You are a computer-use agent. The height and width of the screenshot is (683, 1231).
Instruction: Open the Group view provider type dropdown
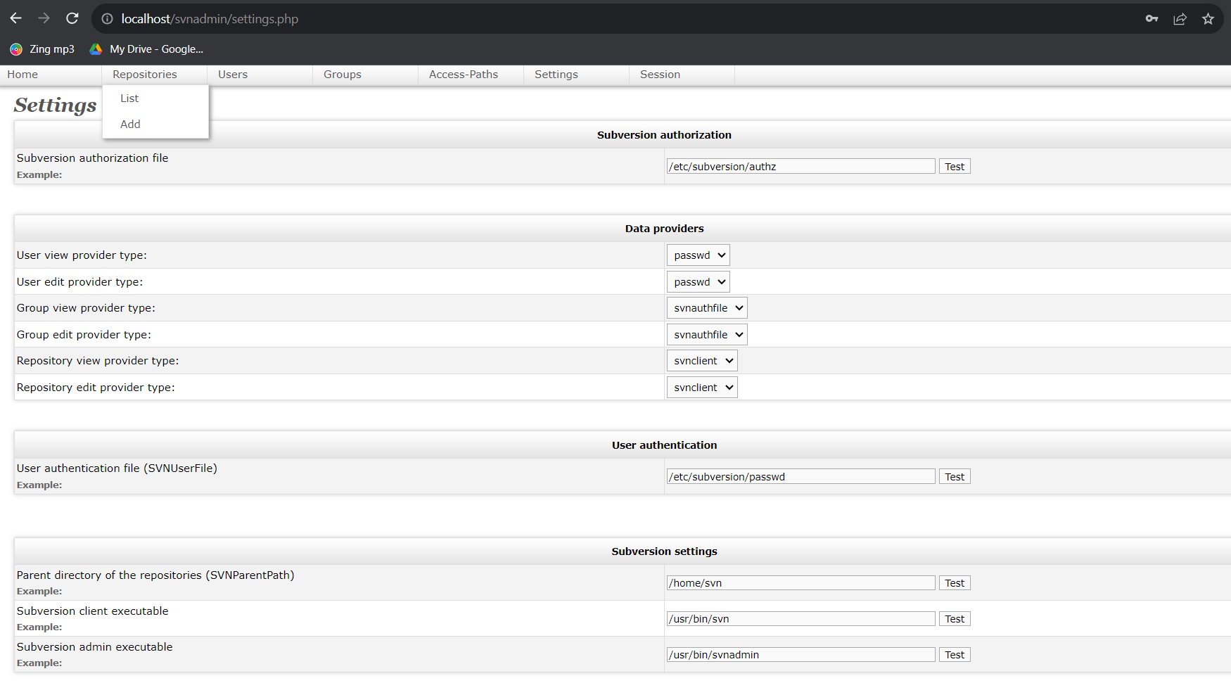tap(706, 308)
